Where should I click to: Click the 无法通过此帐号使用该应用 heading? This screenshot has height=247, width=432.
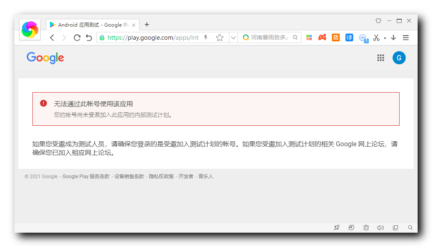94,104
